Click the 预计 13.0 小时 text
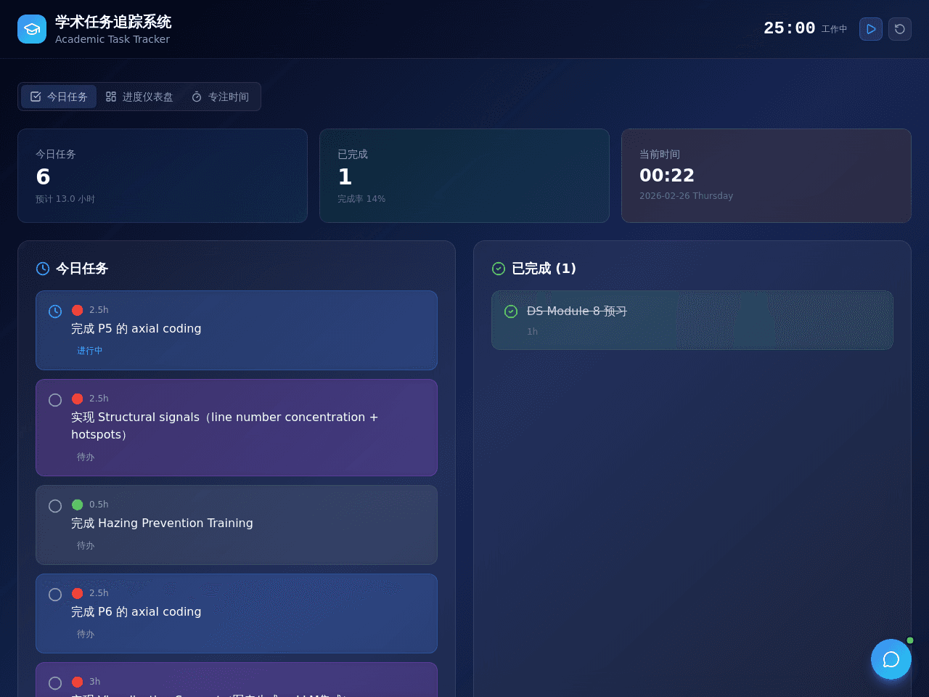929x697 pixels. pyautogui.click(x=65, y=199)
